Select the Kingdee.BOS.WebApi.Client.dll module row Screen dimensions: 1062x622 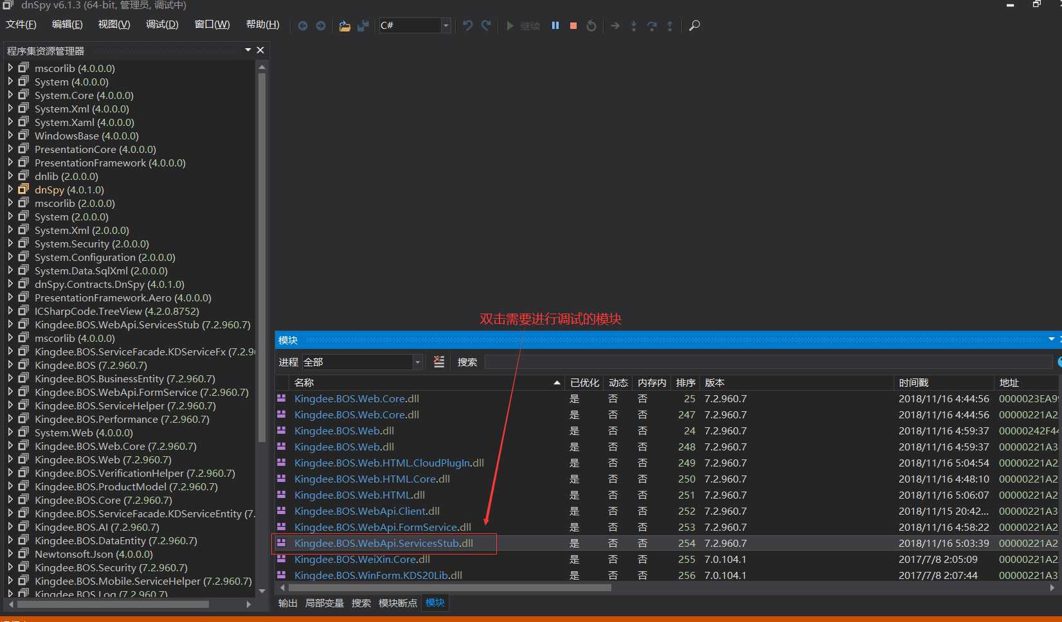pyautogui.click(x=667, y=511)
